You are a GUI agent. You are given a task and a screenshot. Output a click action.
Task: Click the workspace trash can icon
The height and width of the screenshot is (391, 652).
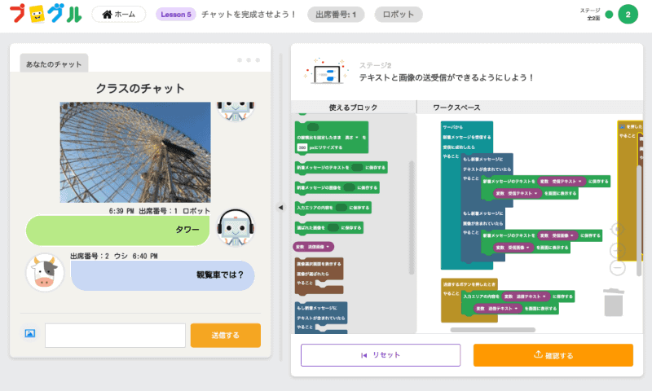tap(614, 302)
